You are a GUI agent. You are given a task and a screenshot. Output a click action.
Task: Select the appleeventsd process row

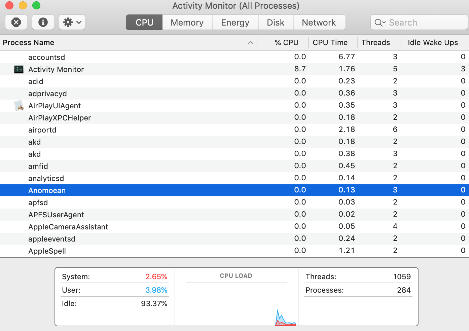pos(234,239)
